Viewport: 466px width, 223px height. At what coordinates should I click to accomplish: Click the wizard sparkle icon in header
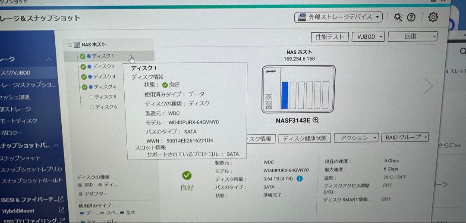point(398,17)
